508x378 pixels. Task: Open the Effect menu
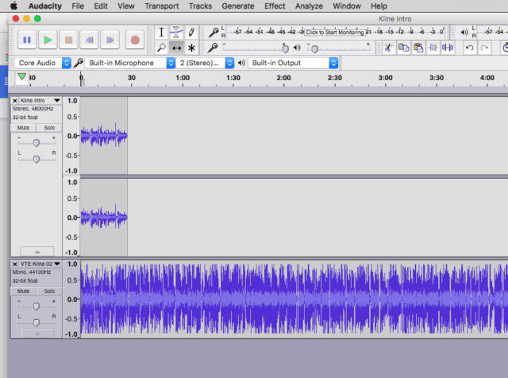pos(275,6)
